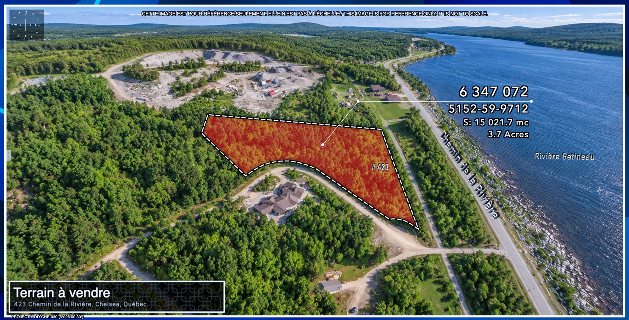The height and width of the screenshot is (320, 629).
Task: Click the callout line endpoint dot over the river
Action: click(x=531, y=102)
